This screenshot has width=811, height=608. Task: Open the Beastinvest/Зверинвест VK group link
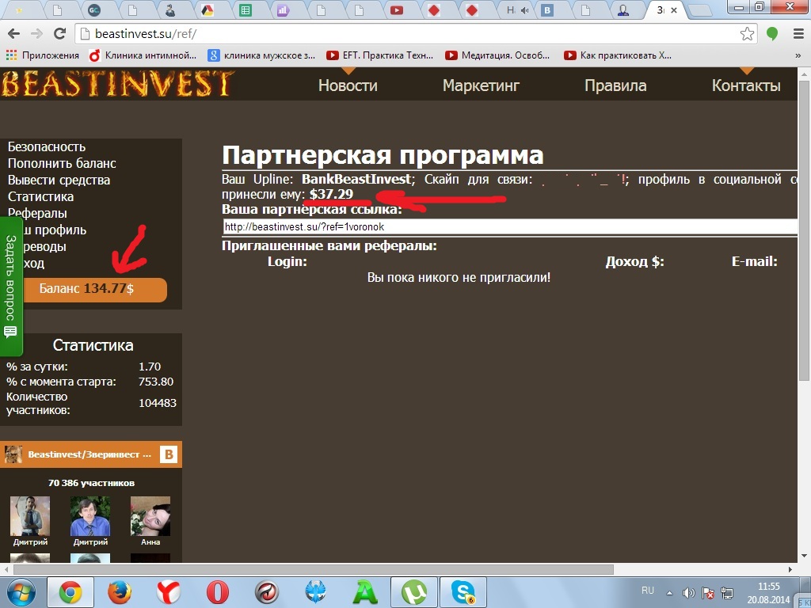coord(90,454)
